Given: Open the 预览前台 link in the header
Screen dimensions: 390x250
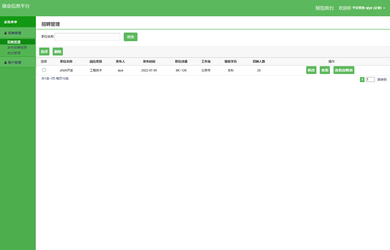Looking at the screenshot, I should coord(325,8).
